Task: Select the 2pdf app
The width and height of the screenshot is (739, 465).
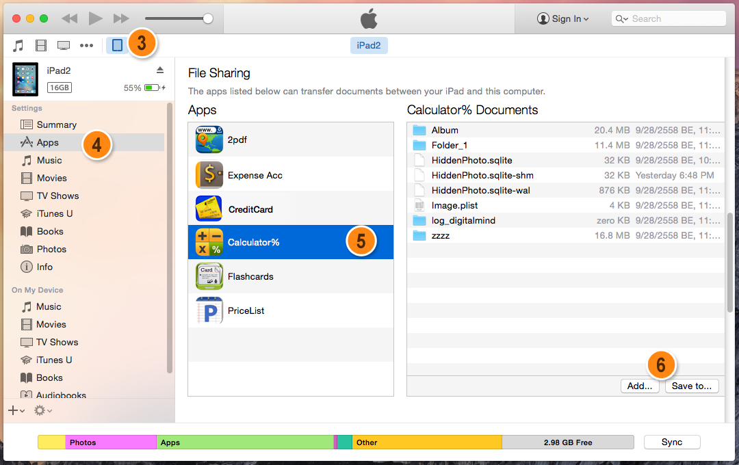Action: pyautogui.click(x=291, y=139)
